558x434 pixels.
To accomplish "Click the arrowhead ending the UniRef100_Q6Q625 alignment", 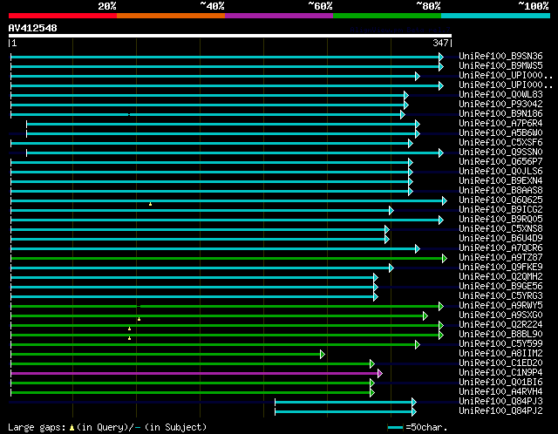I will click(x=445, y=201).
